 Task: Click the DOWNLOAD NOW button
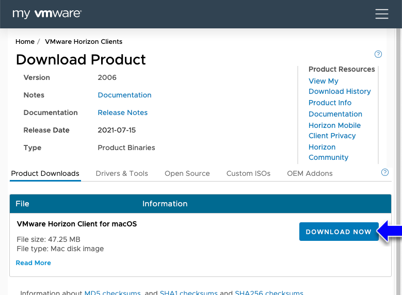pos(339,232)
